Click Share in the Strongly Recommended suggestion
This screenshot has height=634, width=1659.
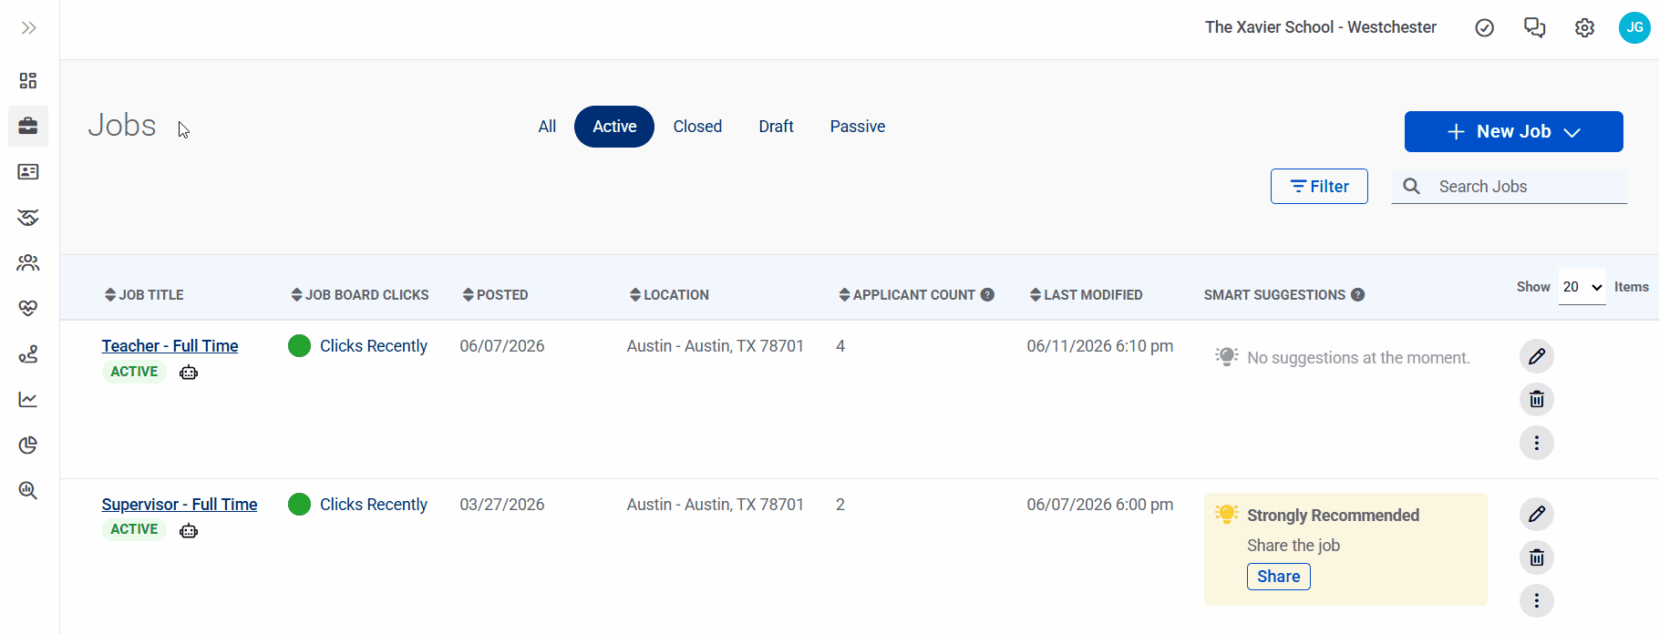[x=1279, y=577]
